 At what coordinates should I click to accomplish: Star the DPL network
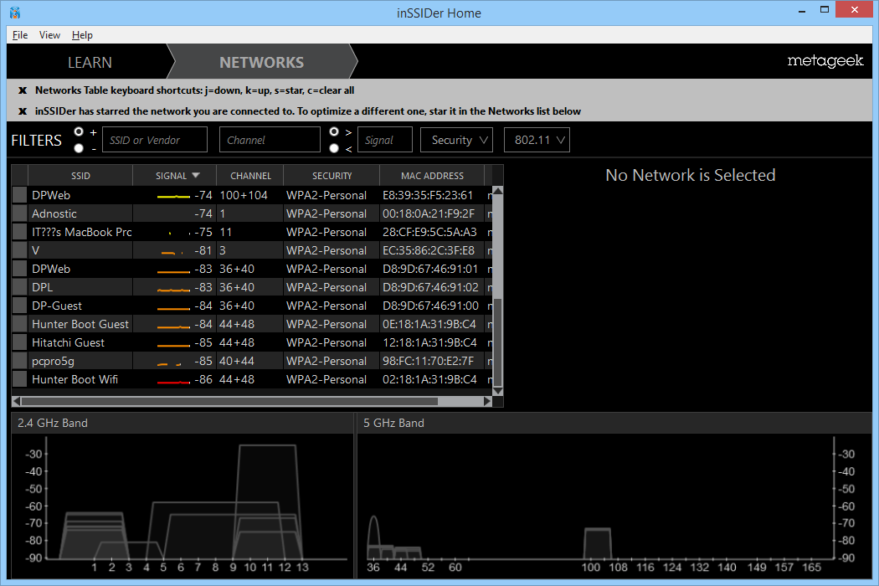pyautogui.click(x=19, y=287)
